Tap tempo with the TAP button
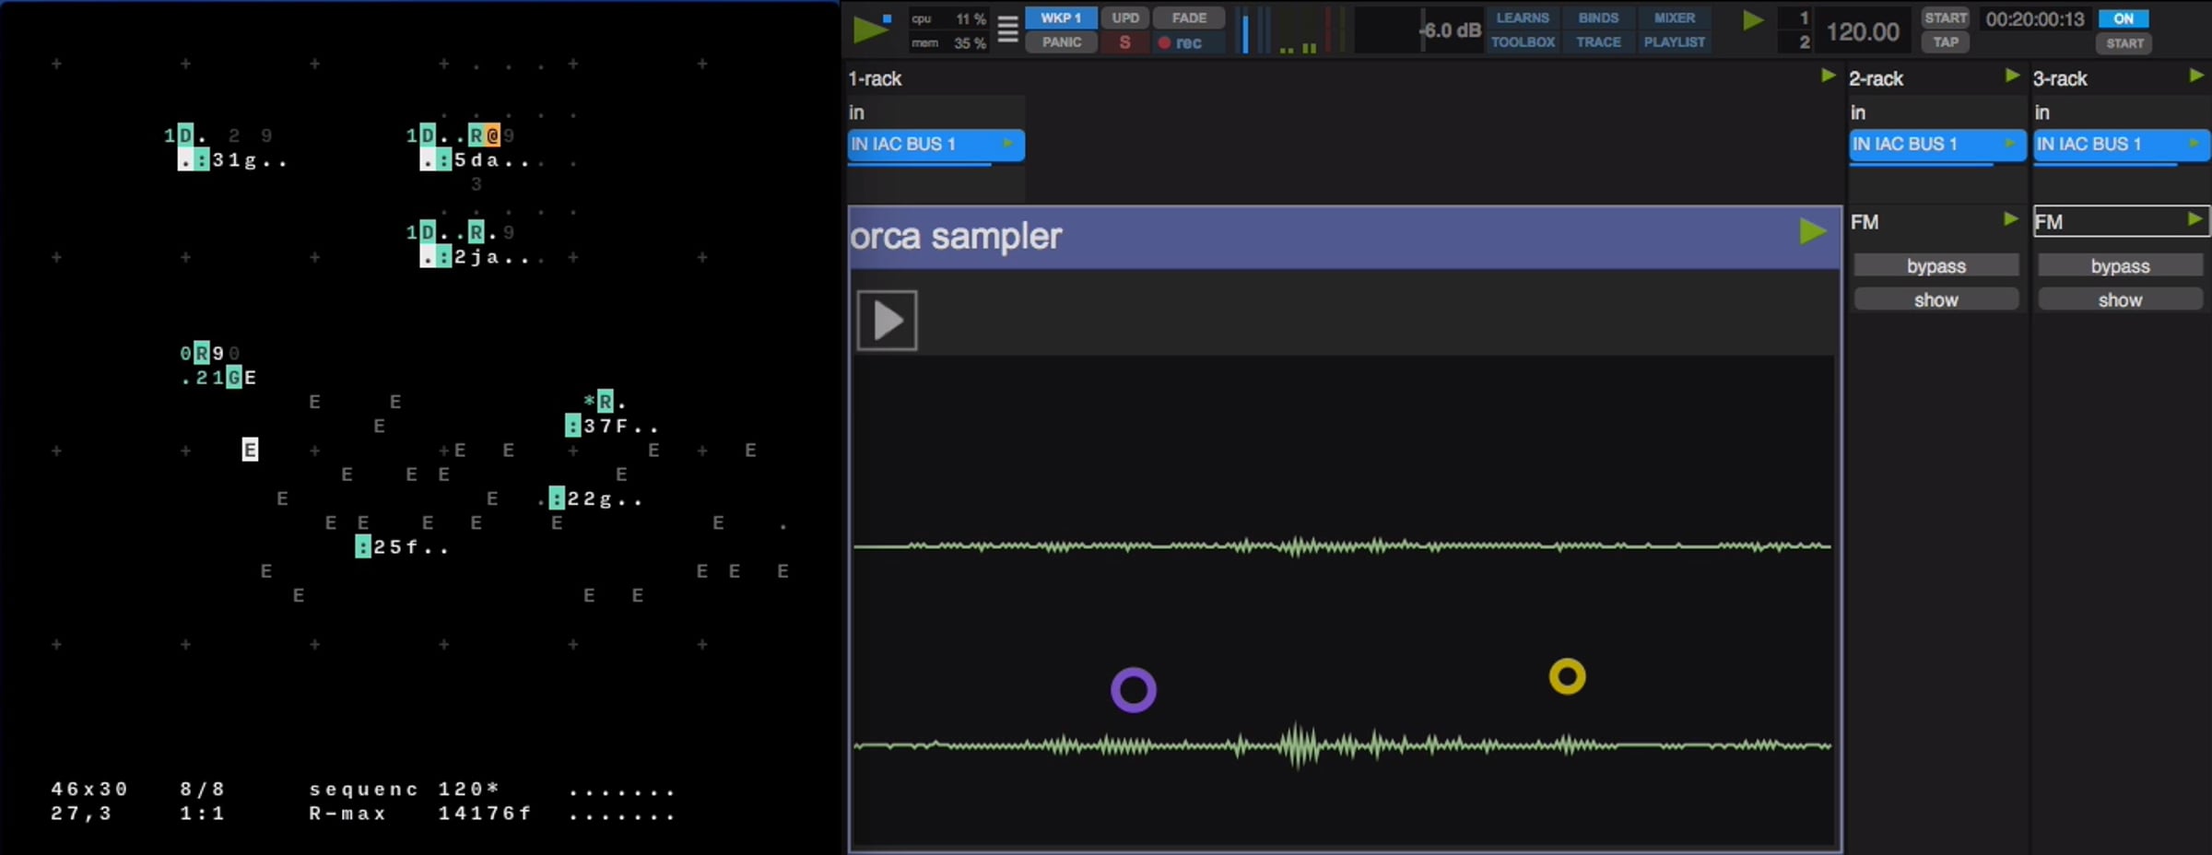The height and width of the screenshot is (855, 2212). 1946,41
